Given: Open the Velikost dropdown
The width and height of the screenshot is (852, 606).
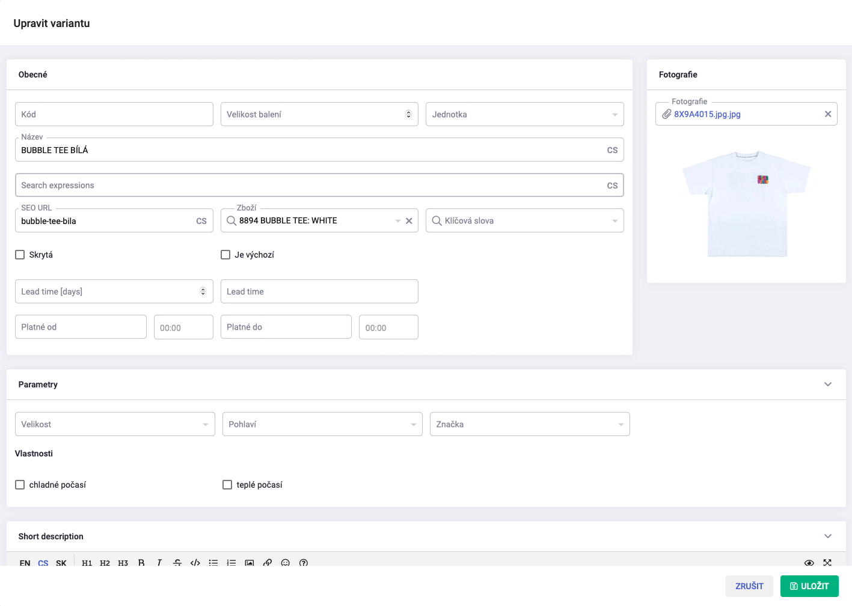Looking at the screenshot, I should [x=115, y=424].
